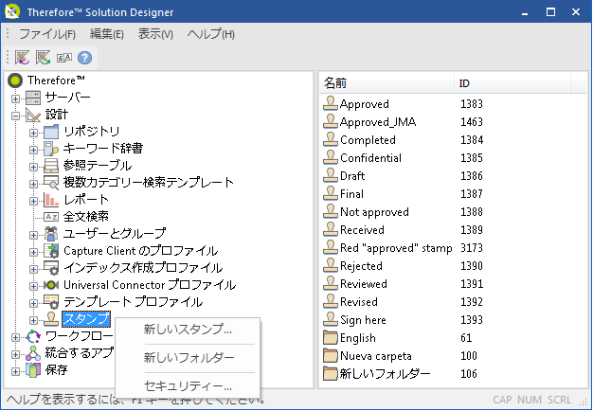Open the ファイル(F) menu
The height and width of the screenshot is (411, 593).
click(x=47, y=34)
